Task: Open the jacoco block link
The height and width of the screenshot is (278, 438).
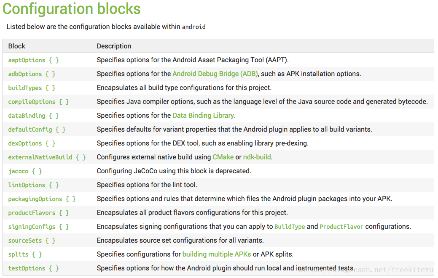Action: tap(25, 171)
